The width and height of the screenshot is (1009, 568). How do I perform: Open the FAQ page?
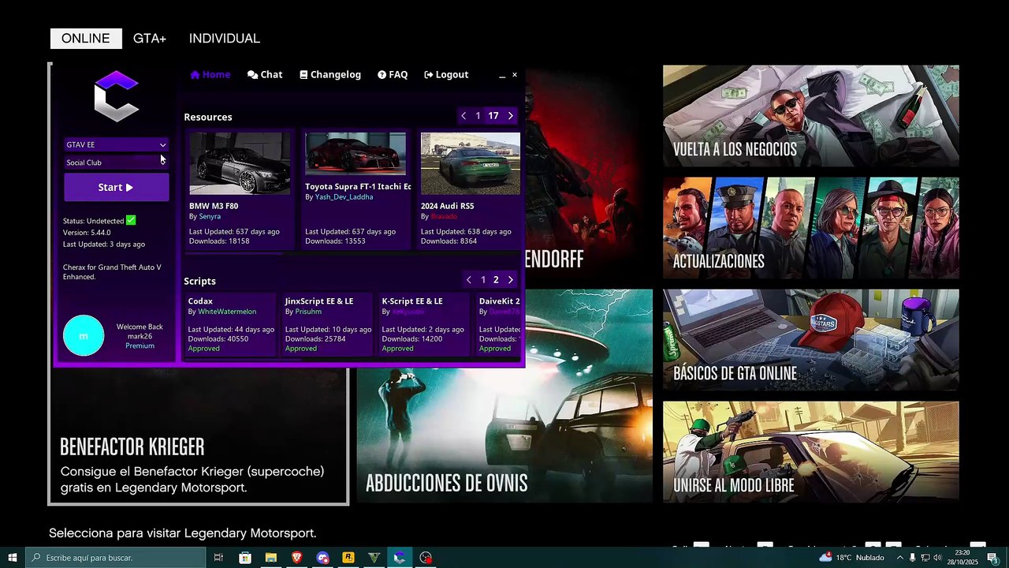coord(393,74)
